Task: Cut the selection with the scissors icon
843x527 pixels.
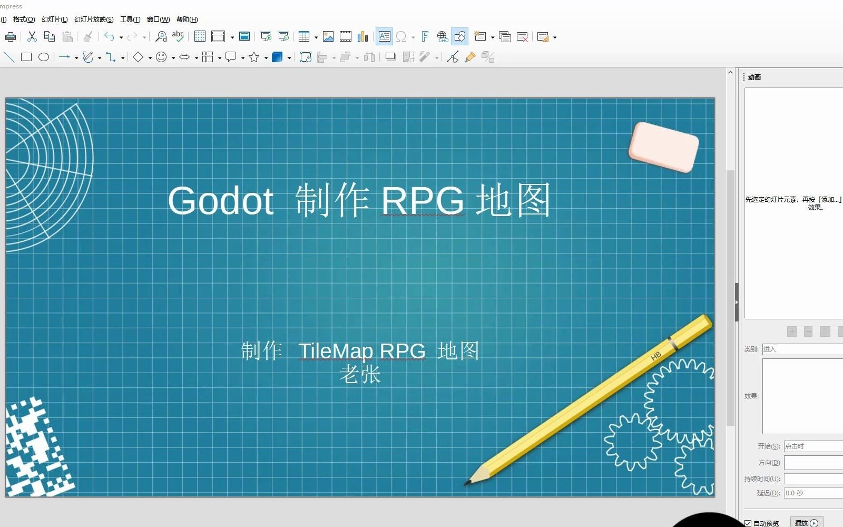Action: tap(32, 37)
